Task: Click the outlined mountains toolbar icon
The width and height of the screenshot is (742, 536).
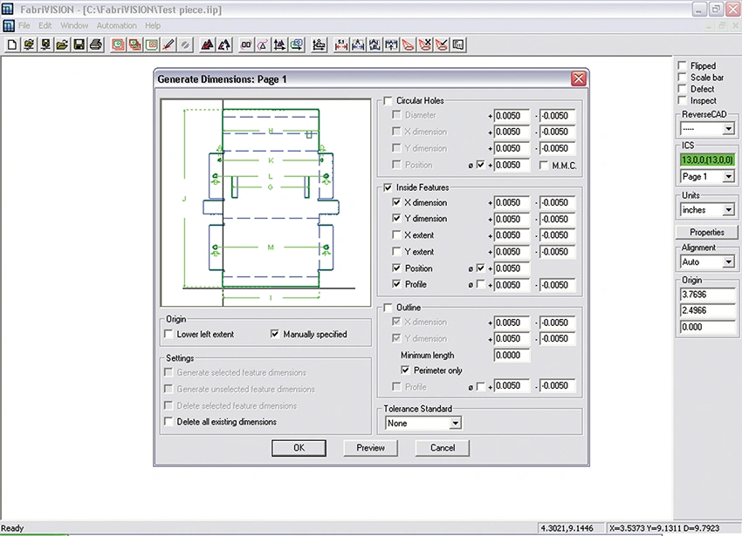Action: [223, 45]
